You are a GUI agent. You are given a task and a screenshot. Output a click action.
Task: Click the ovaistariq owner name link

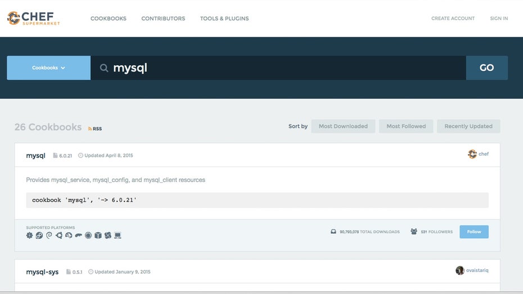click(x=477, y=270)
